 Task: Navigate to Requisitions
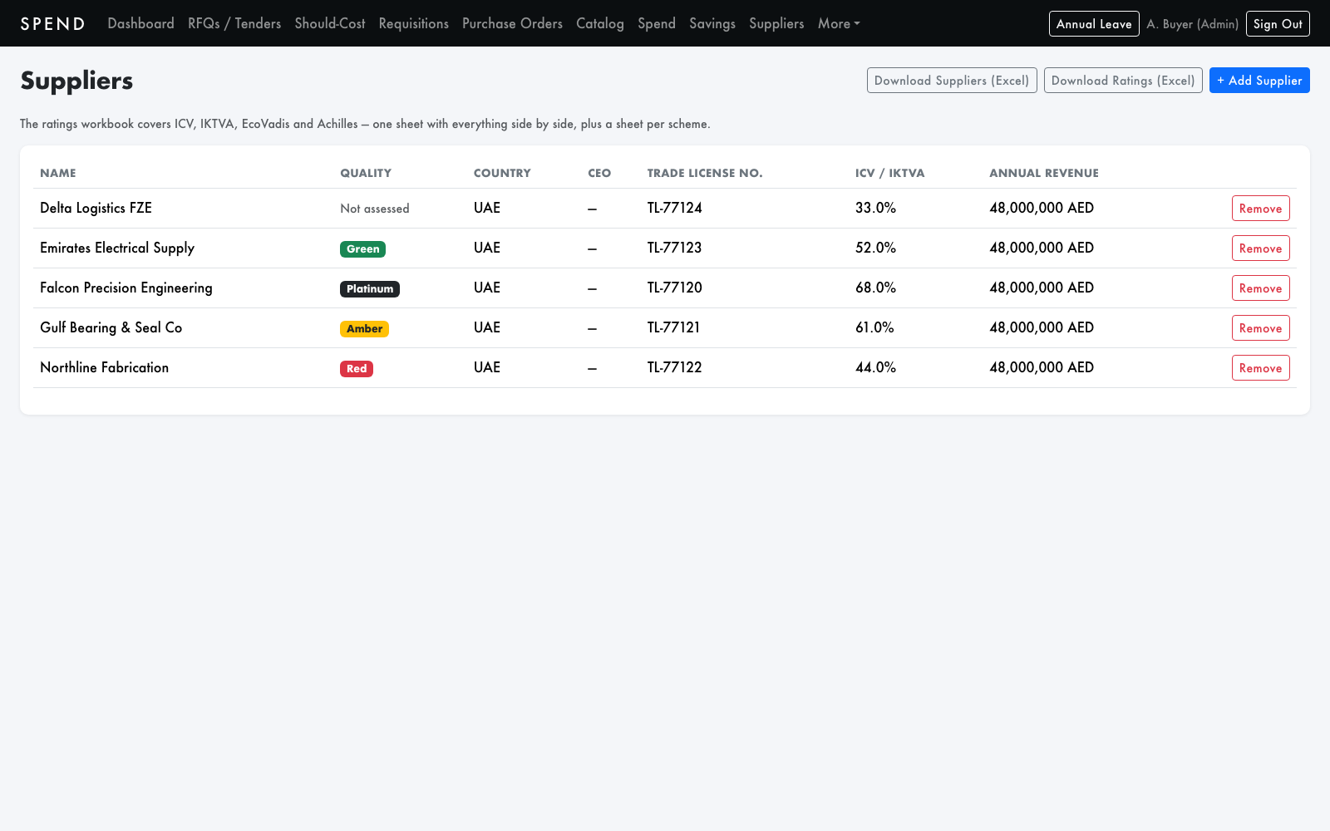coord(413,23)
